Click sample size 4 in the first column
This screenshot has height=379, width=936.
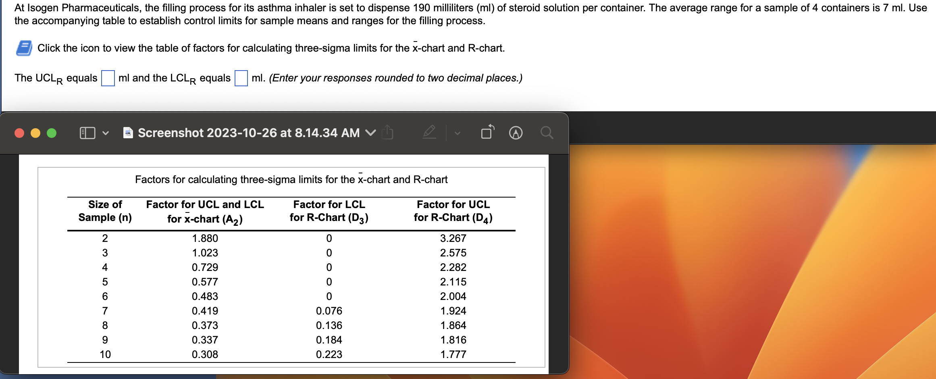tap(105, 267)
